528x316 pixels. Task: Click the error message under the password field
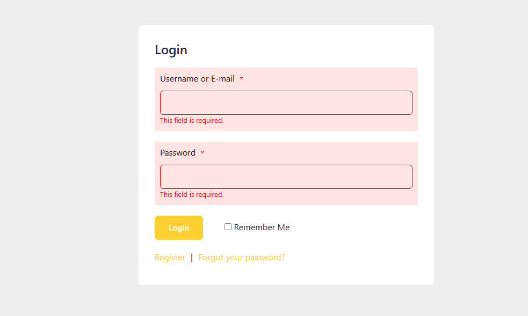(x=192, y=195)
